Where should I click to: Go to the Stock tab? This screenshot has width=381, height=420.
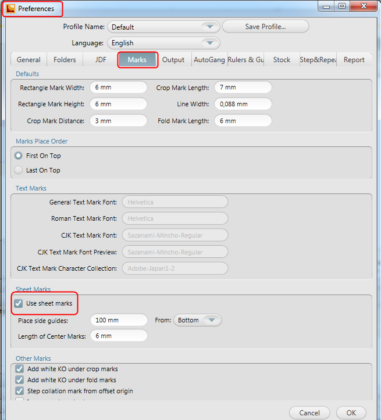[x=282, y=60]
